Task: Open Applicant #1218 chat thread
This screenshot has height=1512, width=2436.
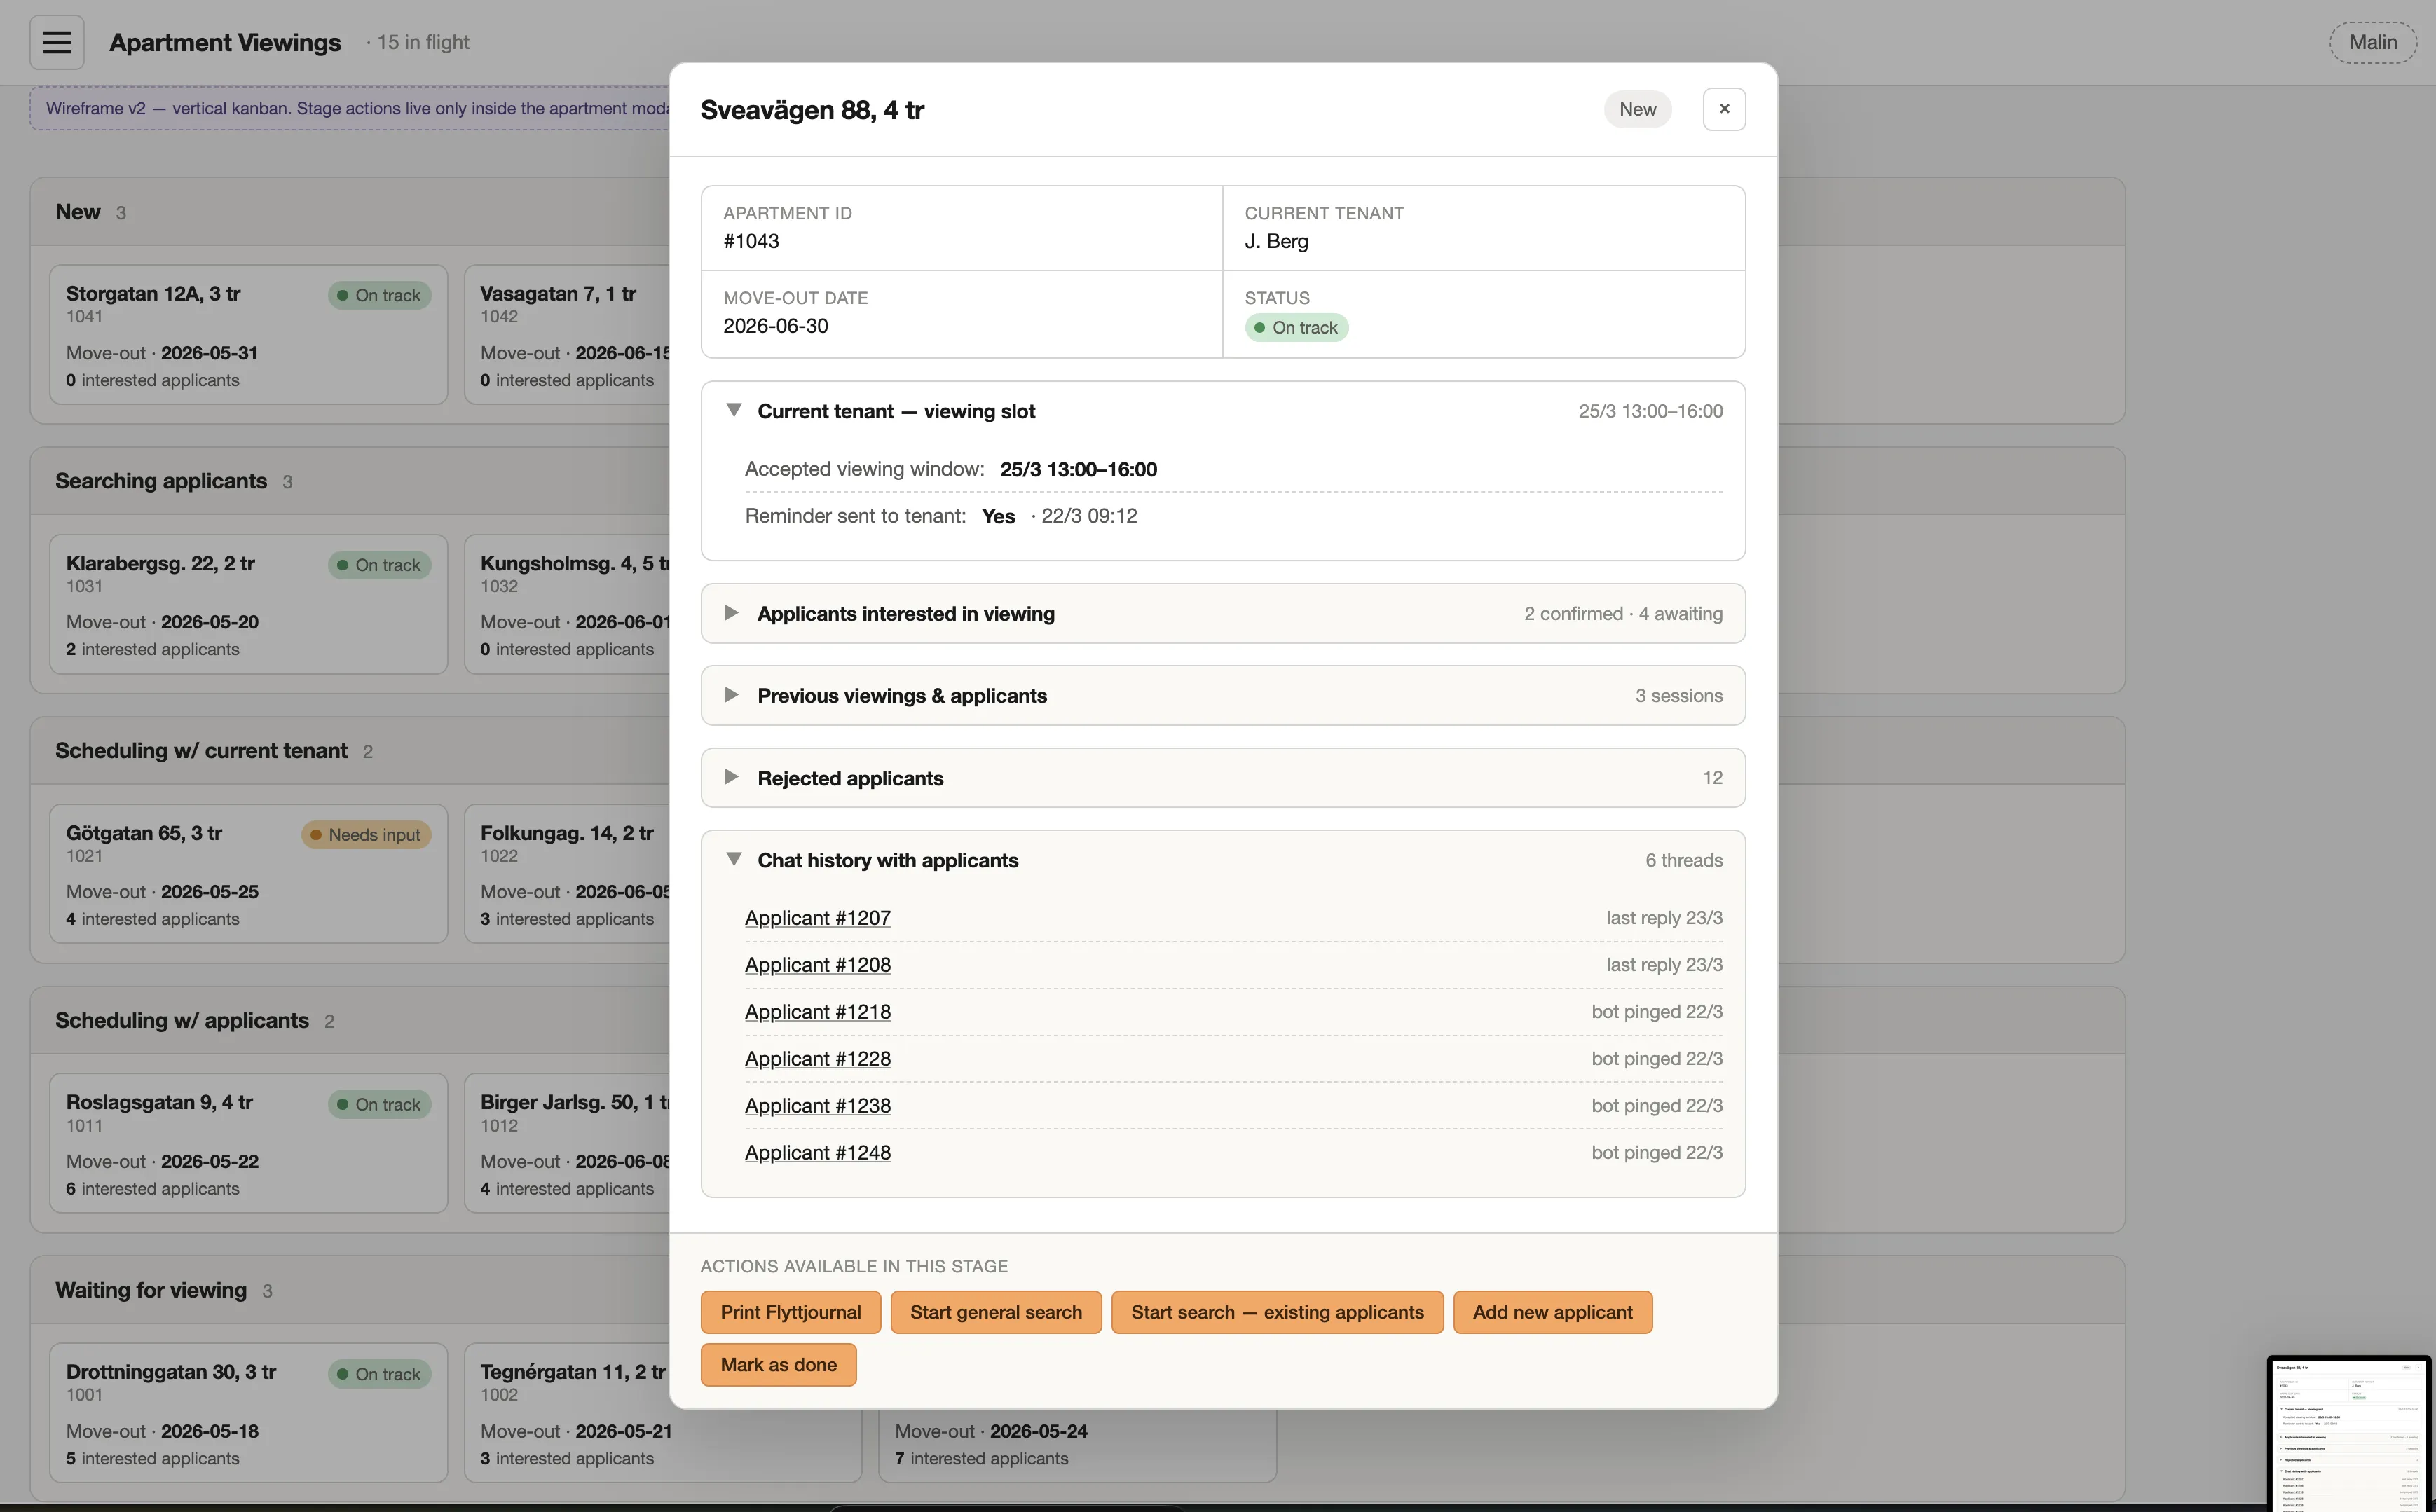Action: click(818, 1011)
